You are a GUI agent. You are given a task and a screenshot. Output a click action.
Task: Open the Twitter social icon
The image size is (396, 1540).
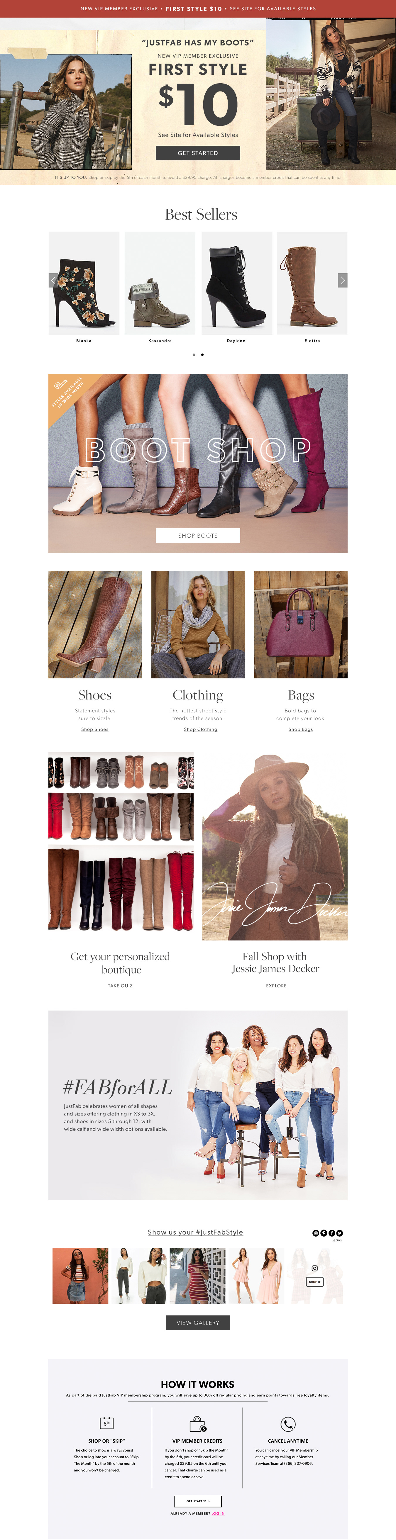[339, 1233]
